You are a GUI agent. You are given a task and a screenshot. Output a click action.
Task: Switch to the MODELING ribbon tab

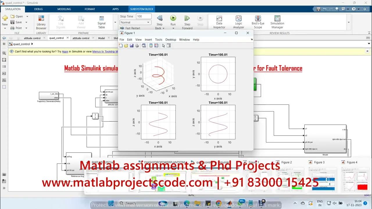pyautogui.click(x=64, y=9)
